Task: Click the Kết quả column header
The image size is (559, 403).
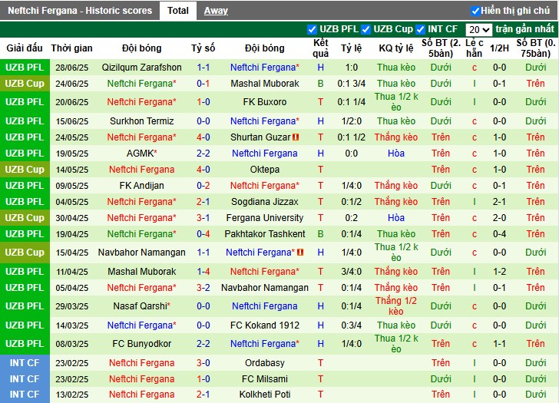Action: coord(320,48)
